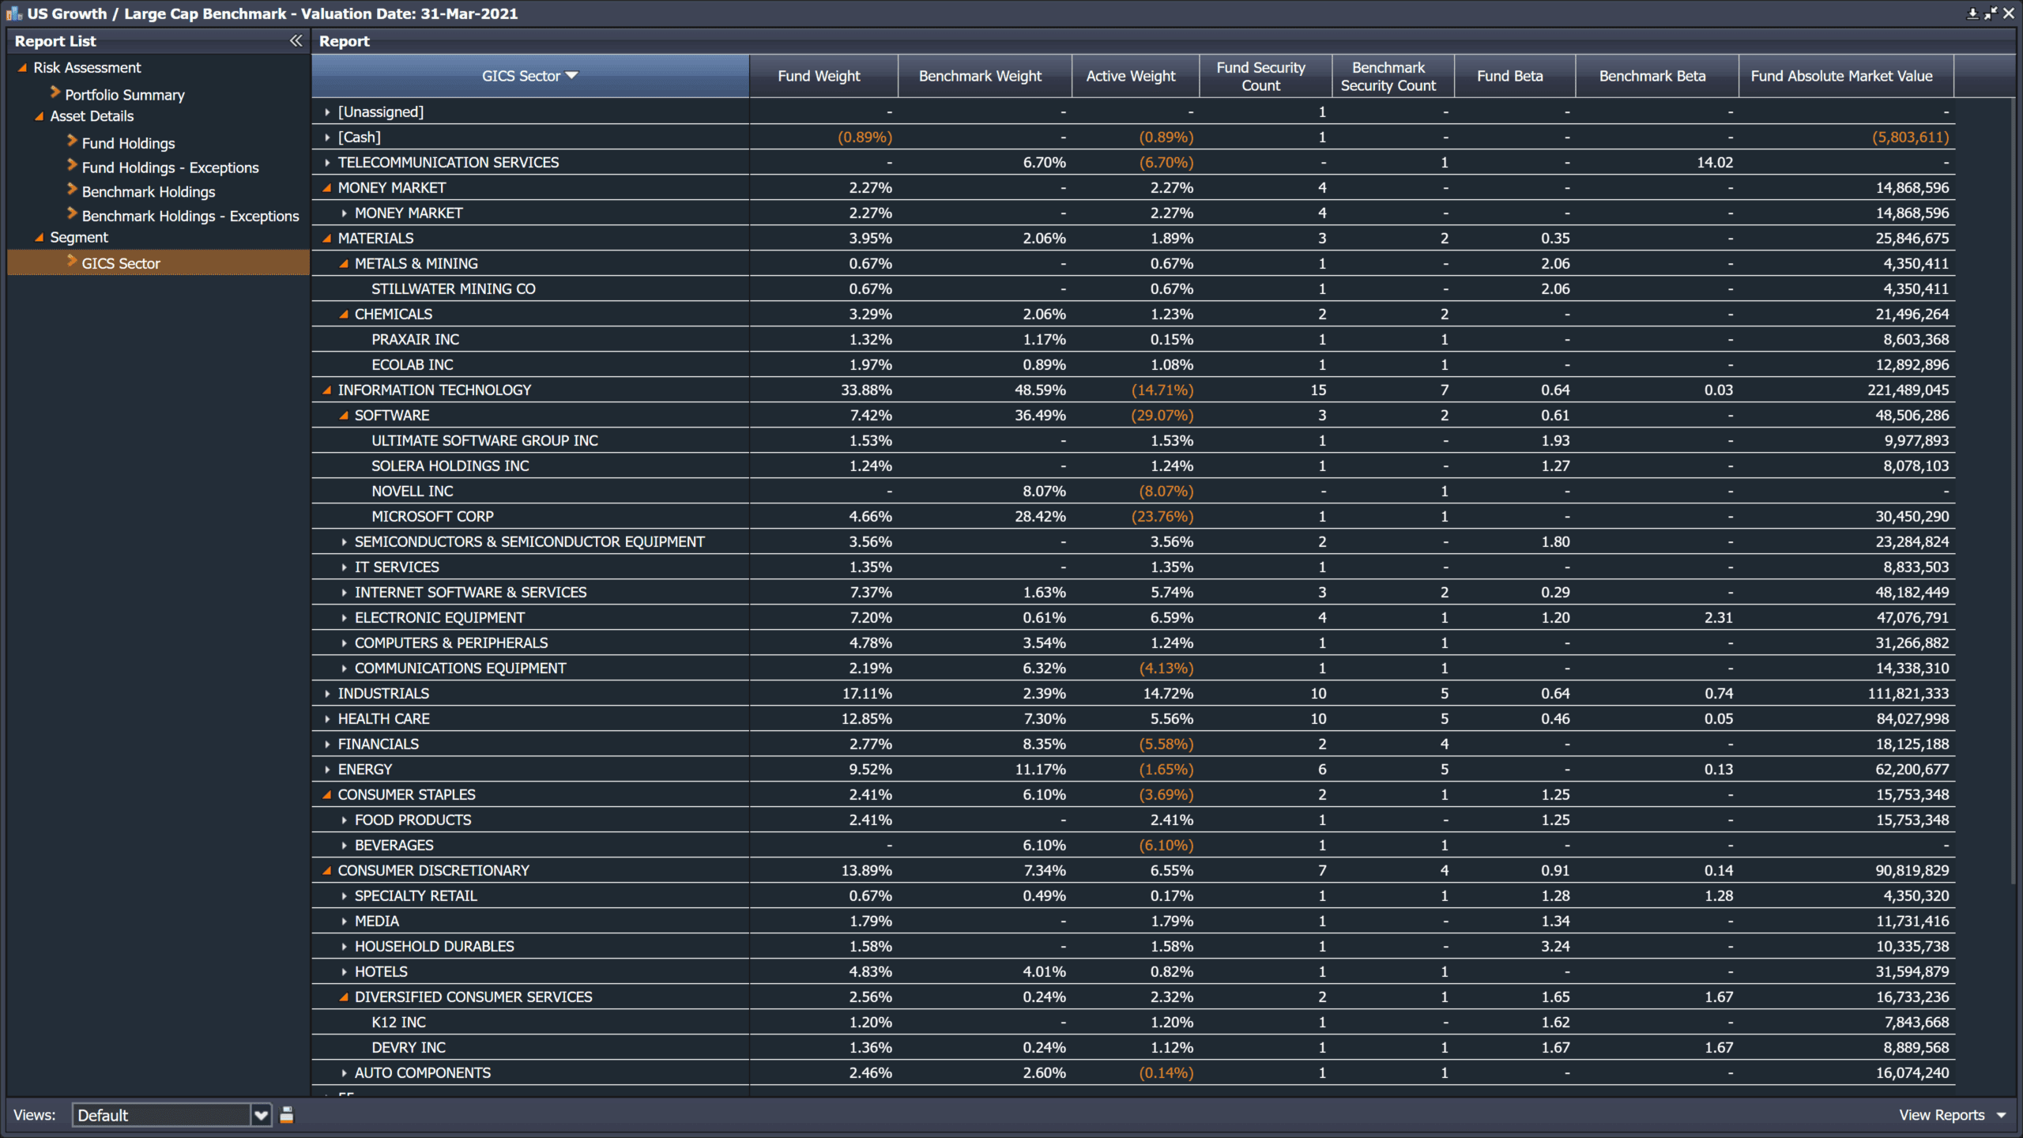Click arrow icon beside Fund Holdings
Image resolution: width=2023 pixels, height=1138 pixels.
pos(72,141)
